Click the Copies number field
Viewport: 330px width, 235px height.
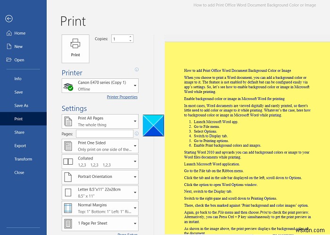click(x=122, y=39)
